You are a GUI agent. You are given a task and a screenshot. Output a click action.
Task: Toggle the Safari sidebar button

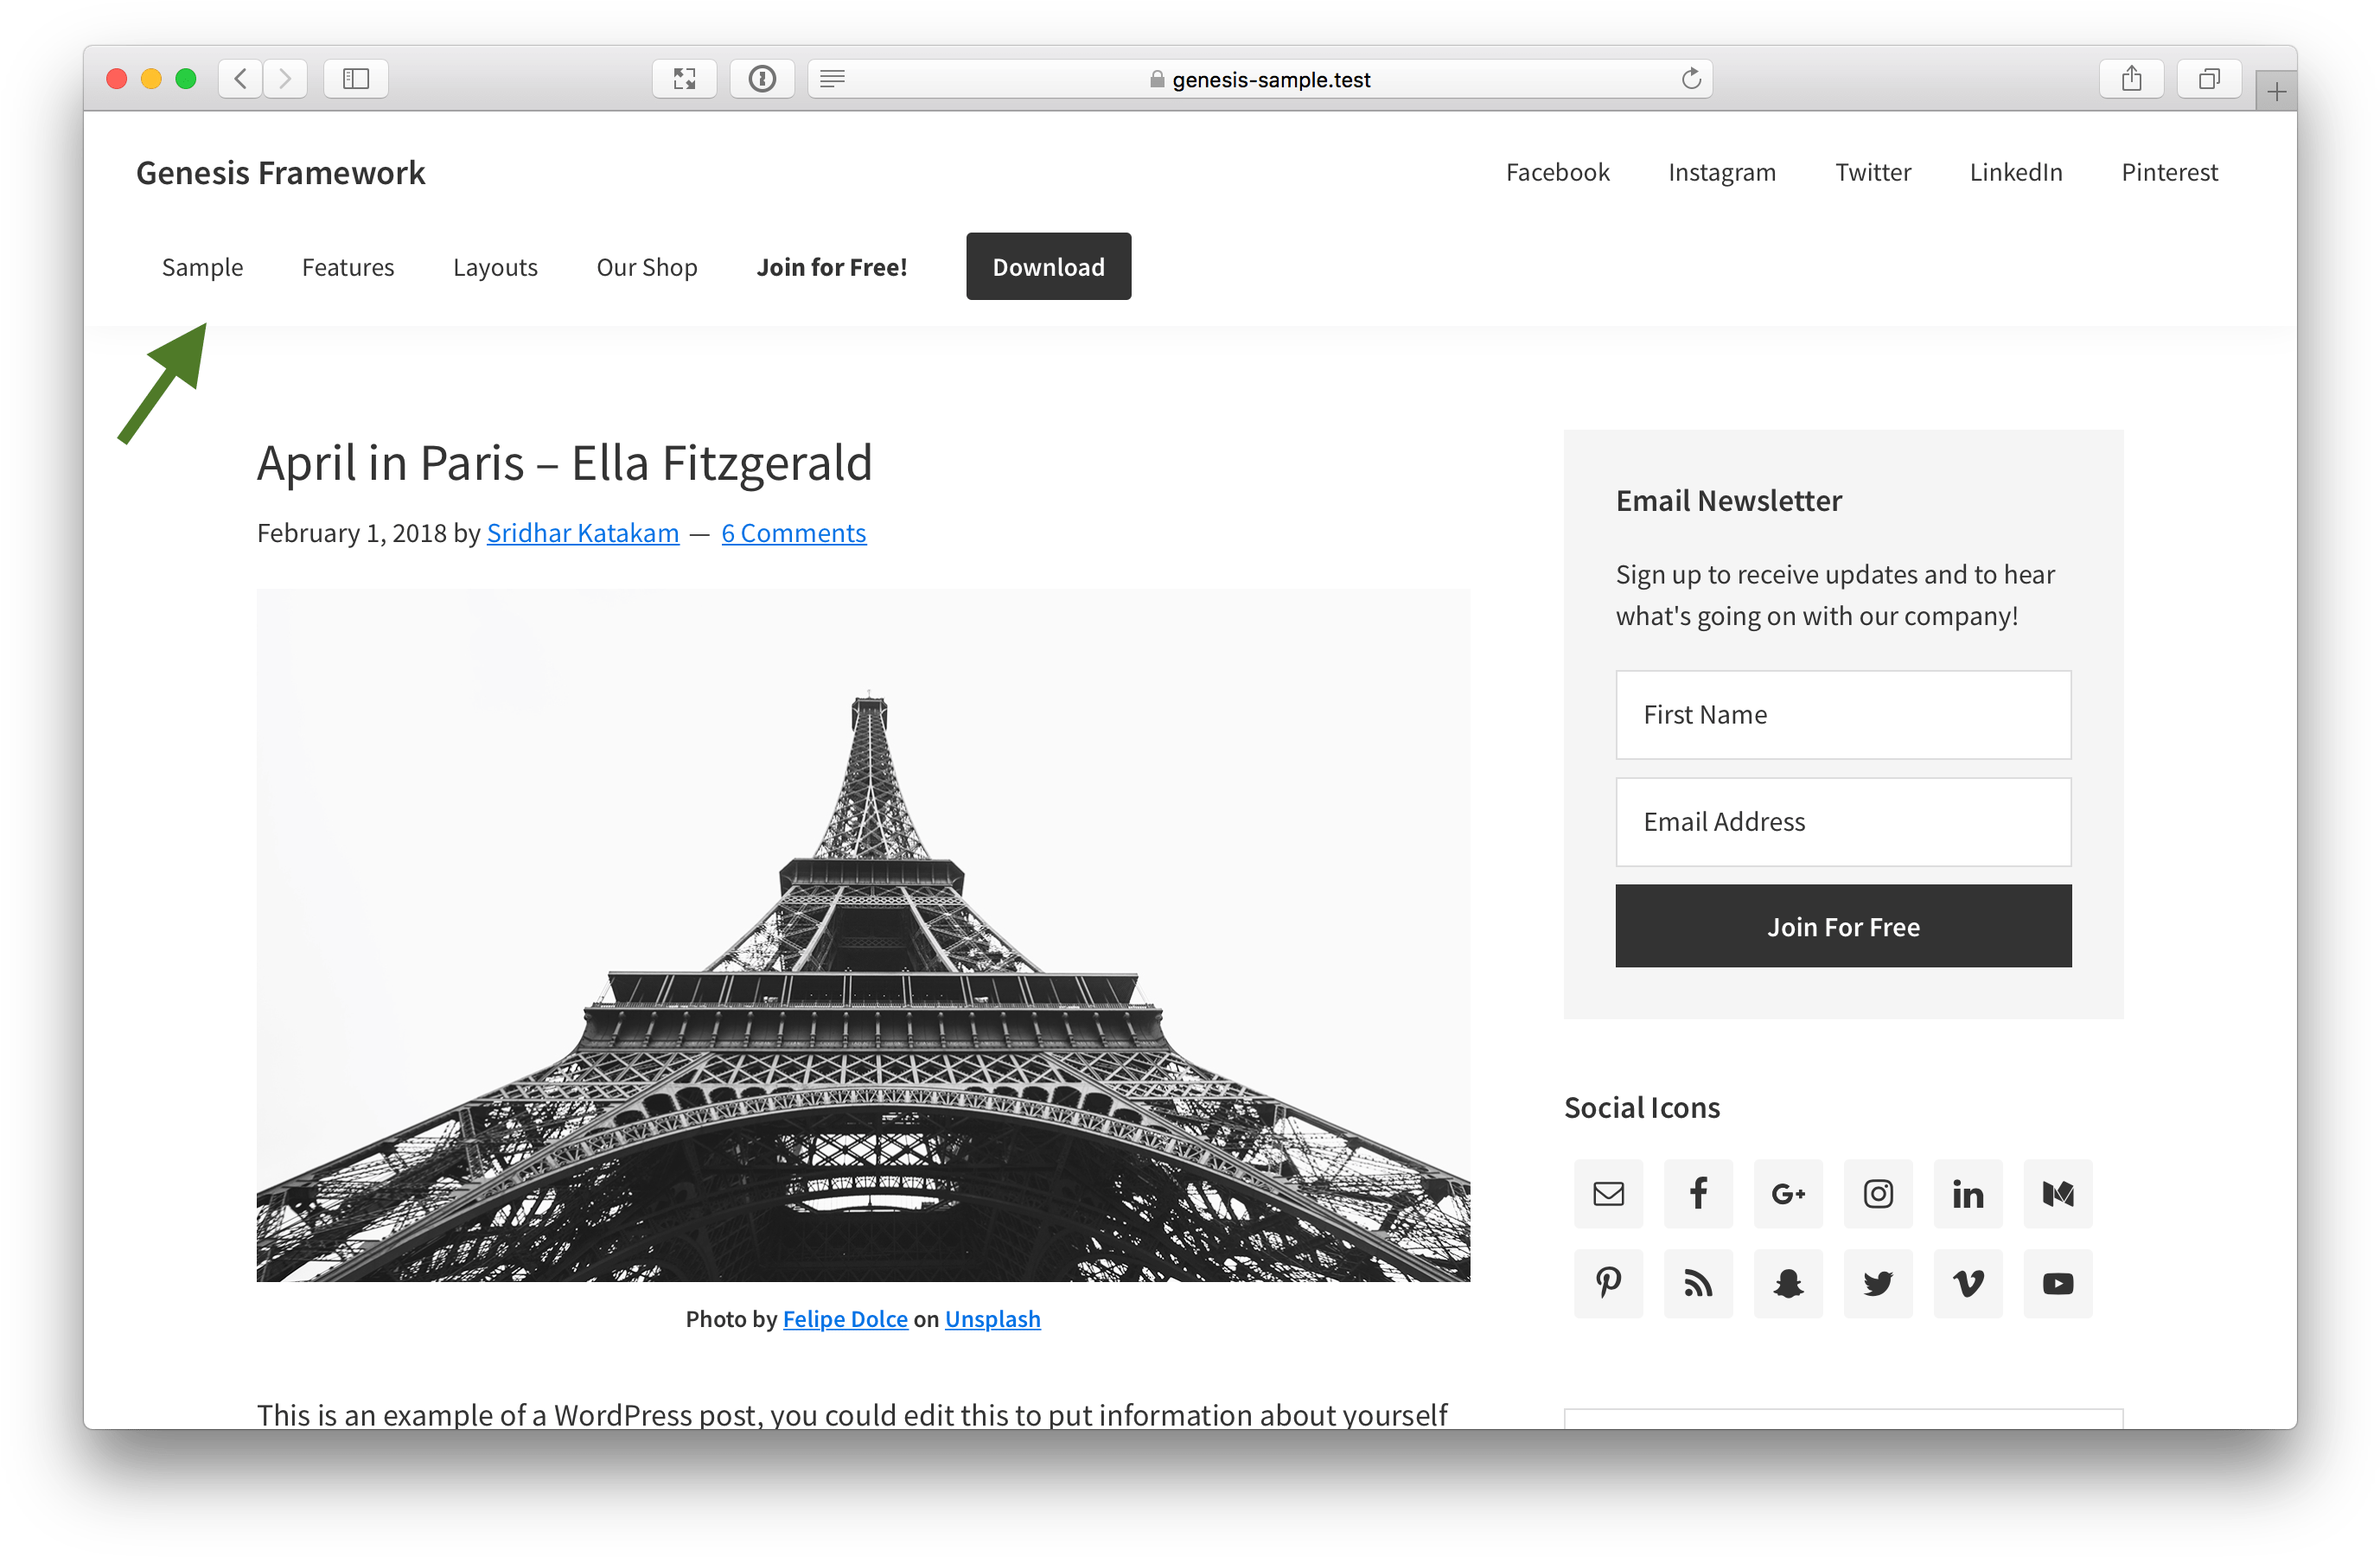point(356,79)
